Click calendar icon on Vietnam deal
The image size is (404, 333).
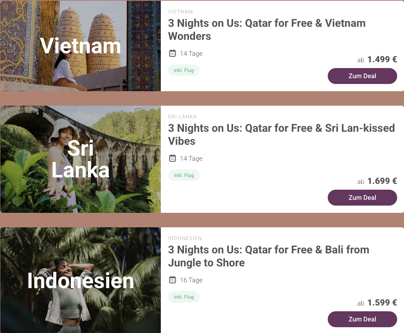172,54
